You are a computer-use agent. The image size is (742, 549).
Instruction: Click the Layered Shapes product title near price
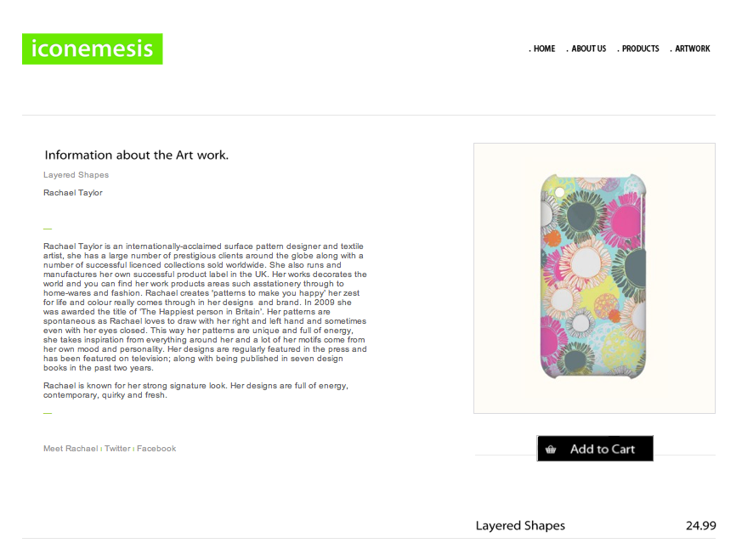[520, 526]
